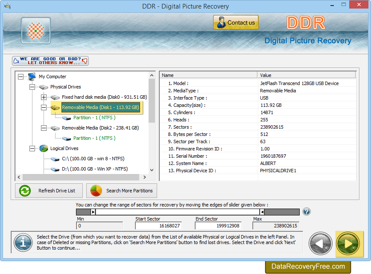The width and height of the screenshot is (371, 274).
Task: Click the Physical Drives disk icon
Action: pos(44,87)
